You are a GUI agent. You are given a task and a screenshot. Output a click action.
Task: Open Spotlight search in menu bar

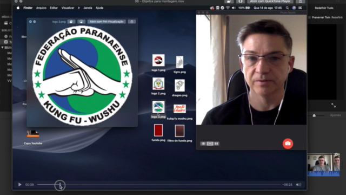(x=287, y=8)
